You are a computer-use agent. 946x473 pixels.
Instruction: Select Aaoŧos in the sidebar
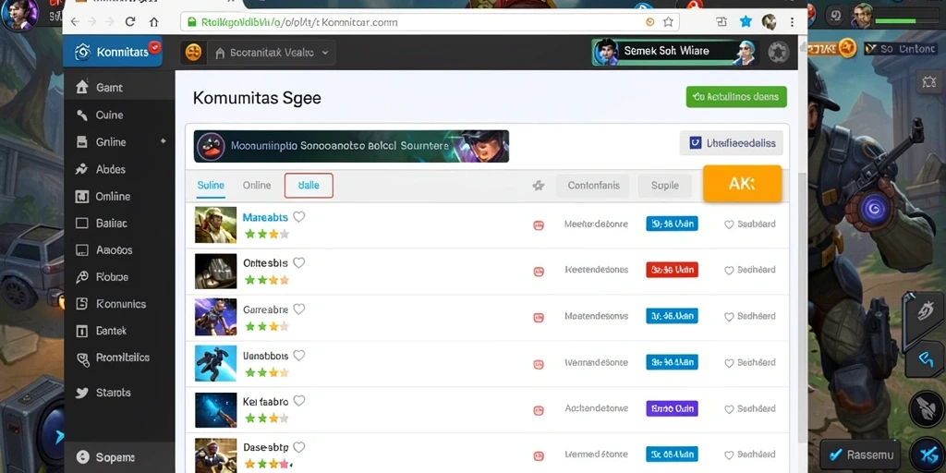(119, 249)
